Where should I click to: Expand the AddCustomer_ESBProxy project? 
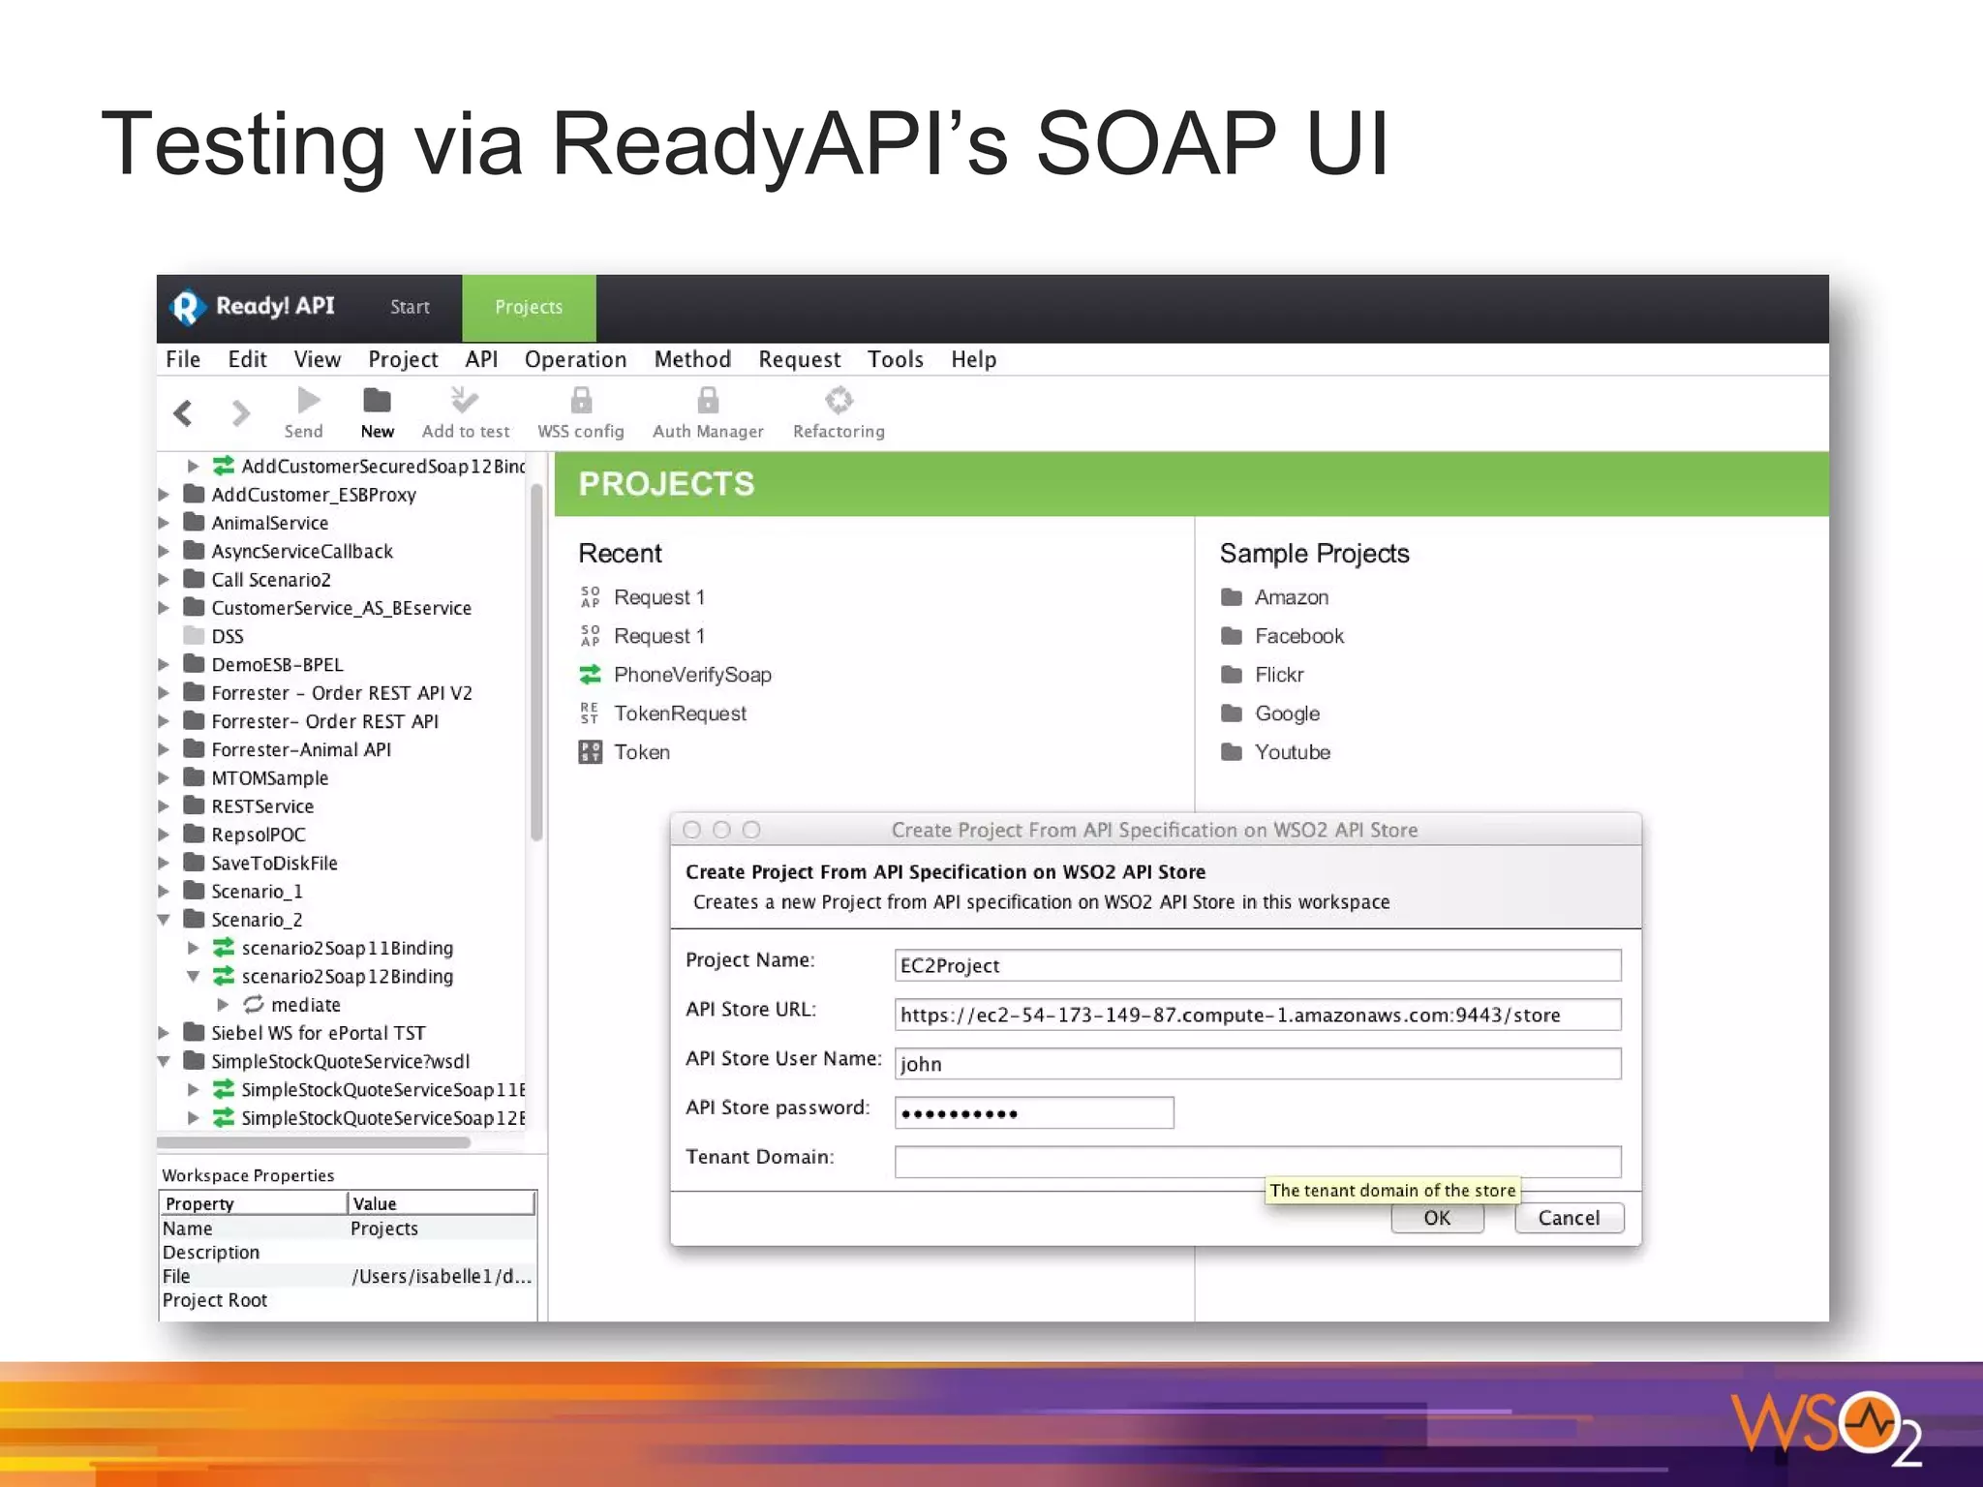pos(164,495)
